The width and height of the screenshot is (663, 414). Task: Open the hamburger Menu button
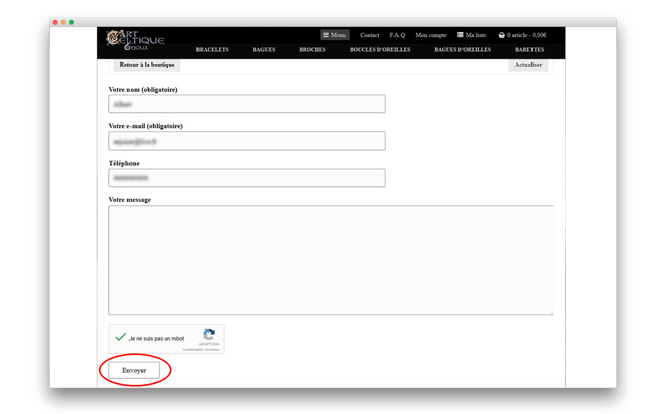click(x=335, y=35)
